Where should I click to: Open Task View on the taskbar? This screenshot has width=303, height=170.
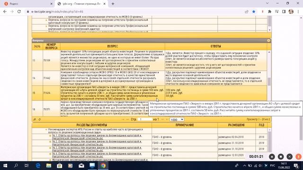coord(27,166)
